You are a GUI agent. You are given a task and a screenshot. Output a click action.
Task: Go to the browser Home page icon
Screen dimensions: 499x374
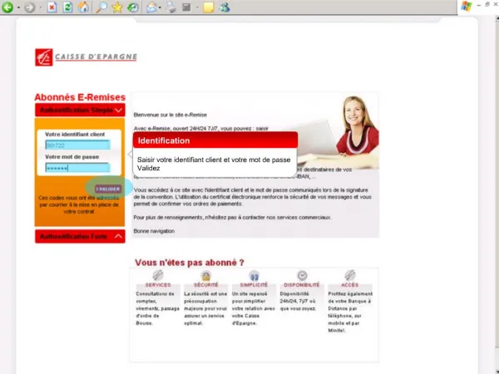click(83, 7)
